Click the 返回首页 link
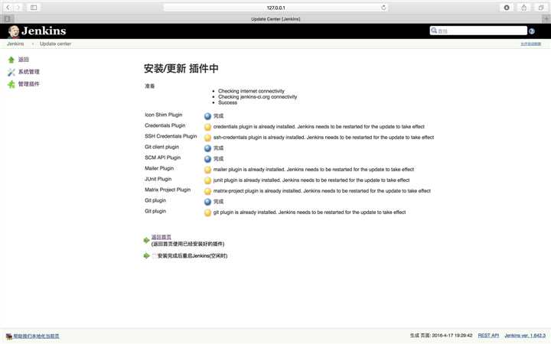 pyautogui.click(x=161, y=237)
